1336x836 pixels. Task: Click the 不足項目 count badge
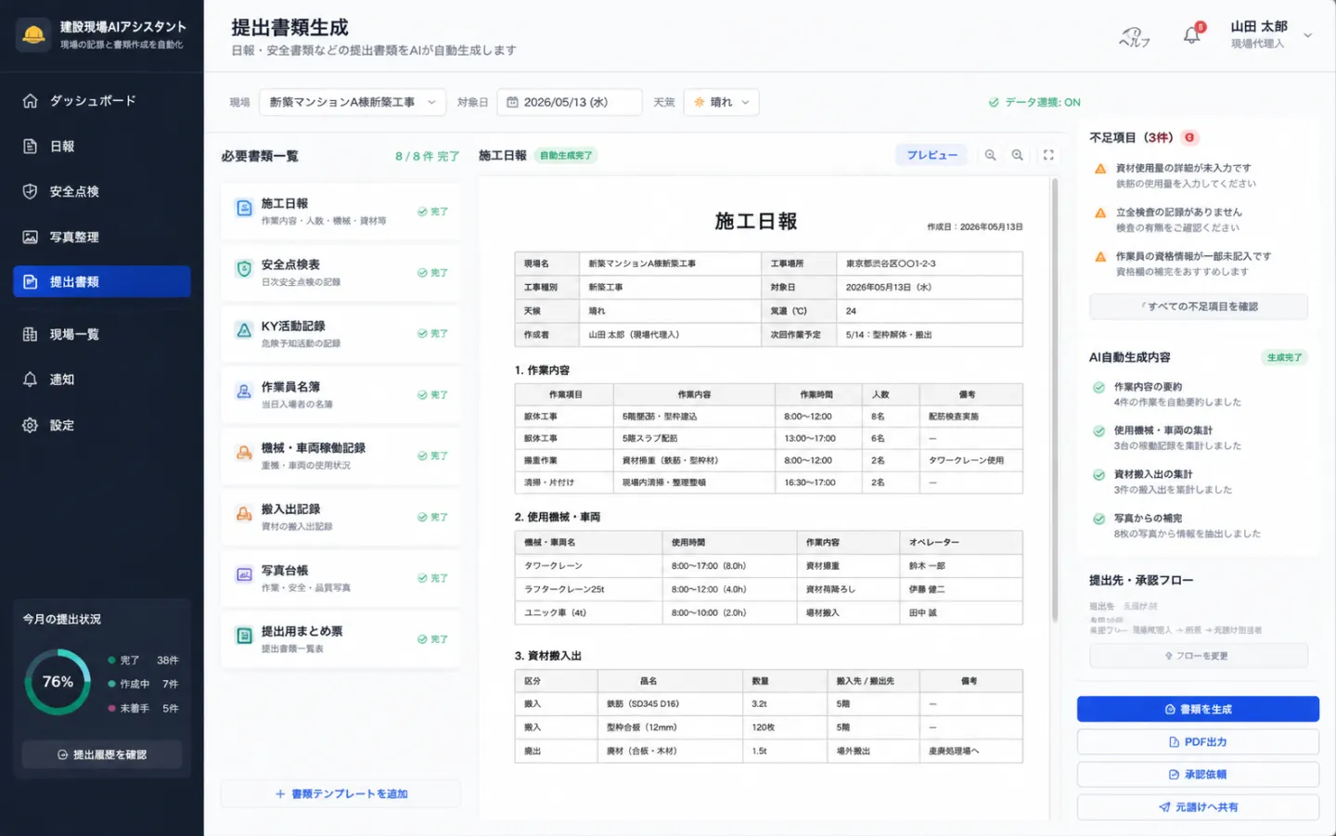(1189, 137)
